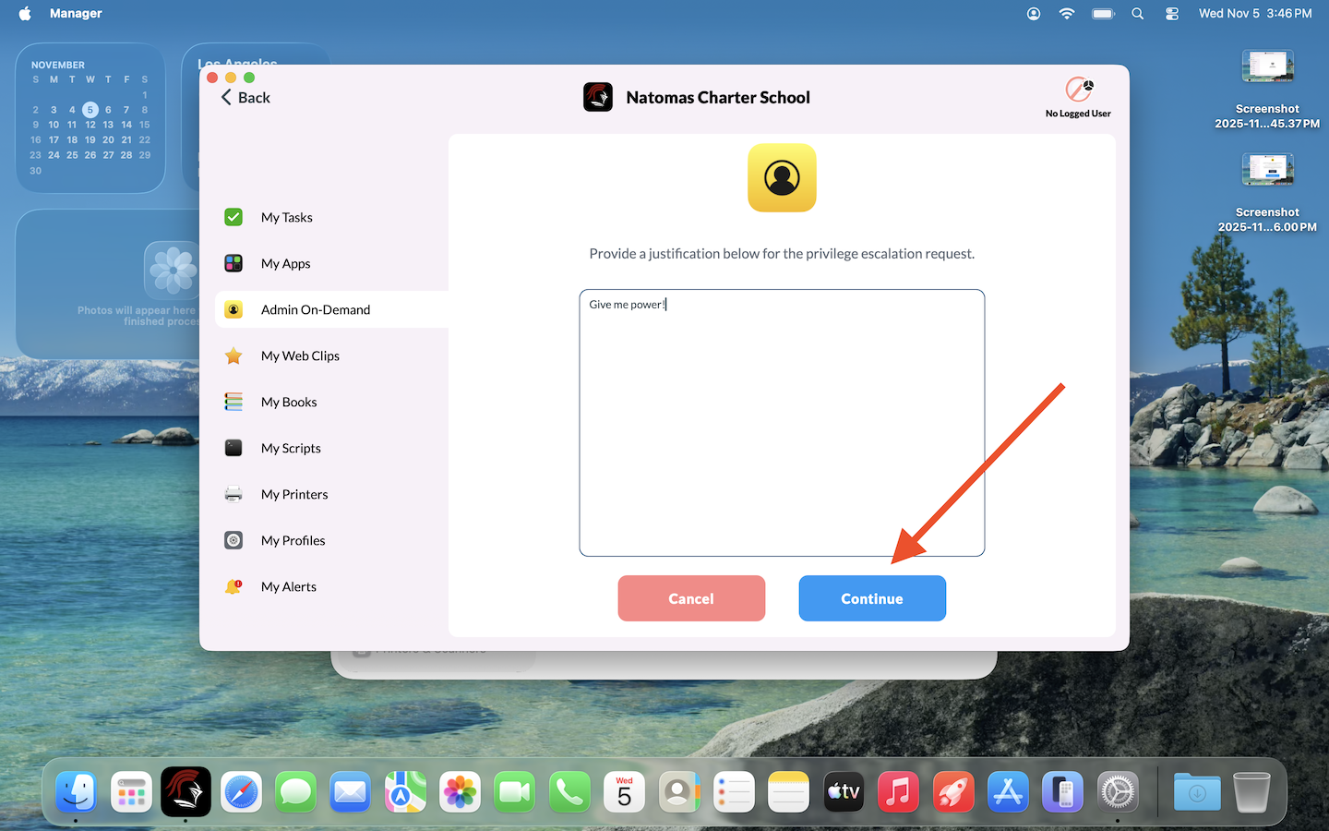The width and height of the screenshot is (1329, 831).
Task: Open Finder from the Dock
Action: point(77,792)
